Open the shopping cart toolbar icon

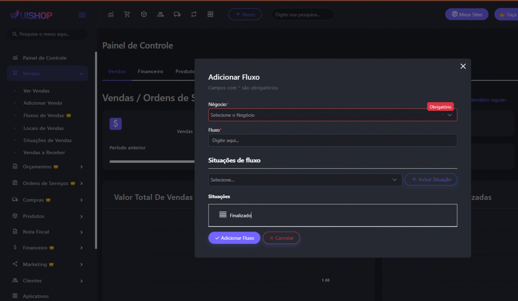coord(127,14)
